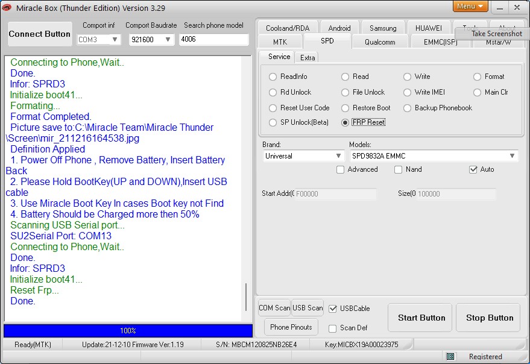Run USB Scan
The image size is (530, 364).
point(308,308)
